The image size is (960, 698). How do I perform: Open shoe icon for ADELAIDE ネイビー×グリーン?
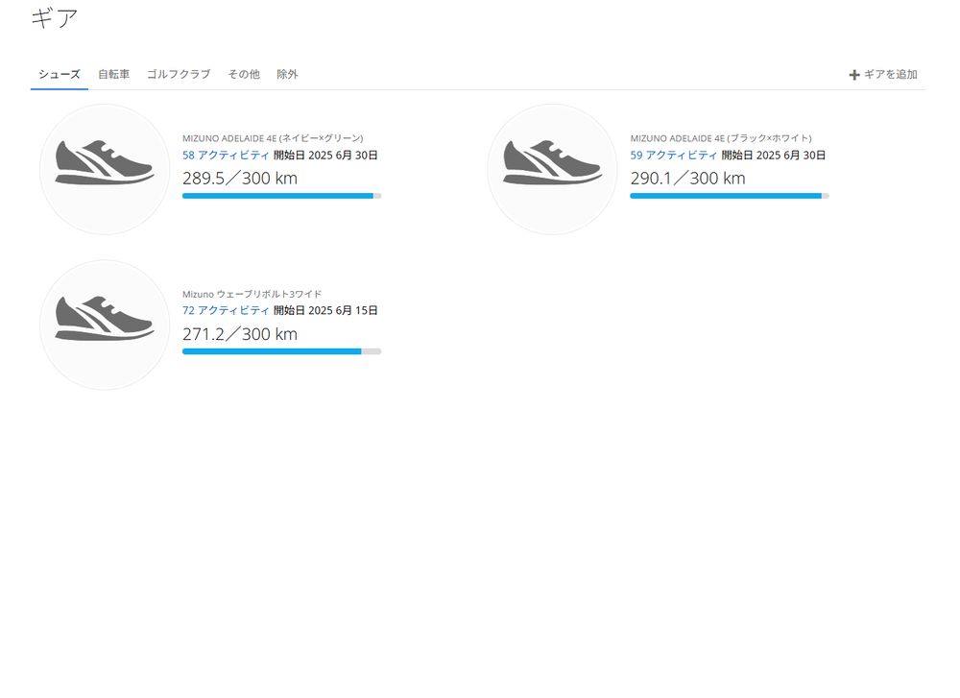(105, 170)
